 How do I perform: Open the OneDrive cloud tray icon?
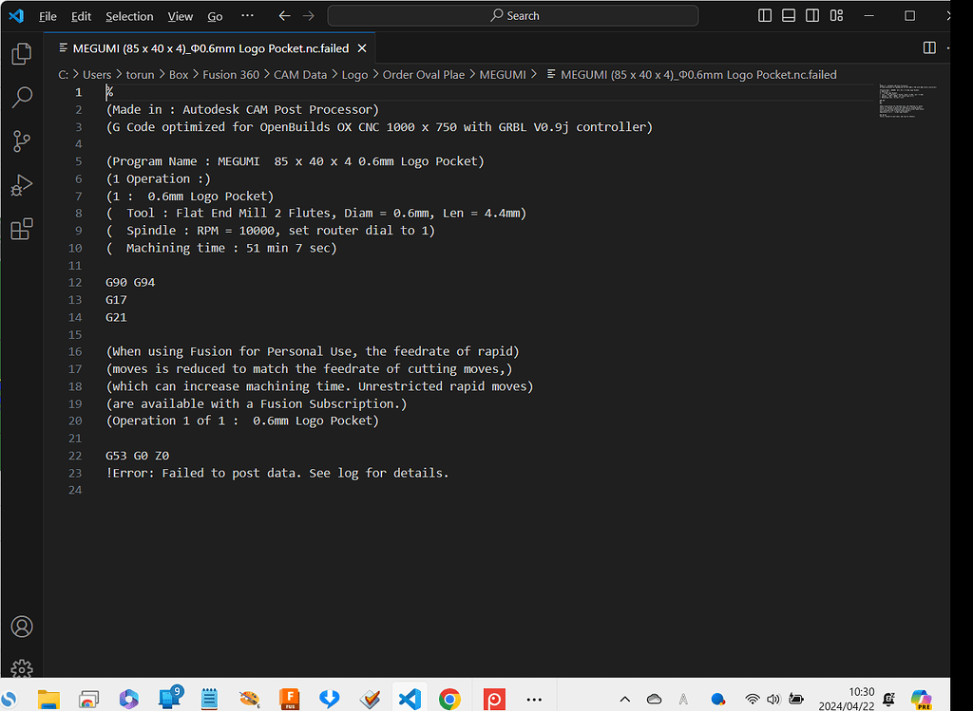654,700
